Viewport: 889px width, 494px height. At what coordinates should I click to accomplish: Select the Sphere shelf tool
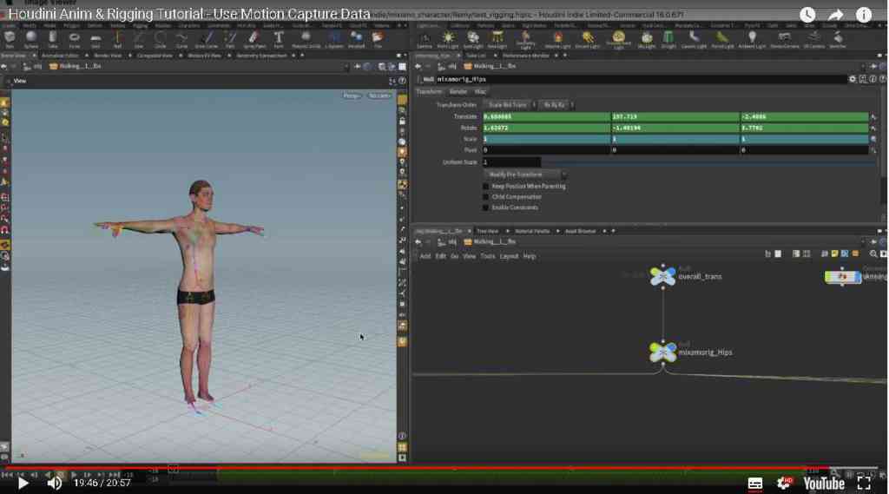[x=30, y=39]
